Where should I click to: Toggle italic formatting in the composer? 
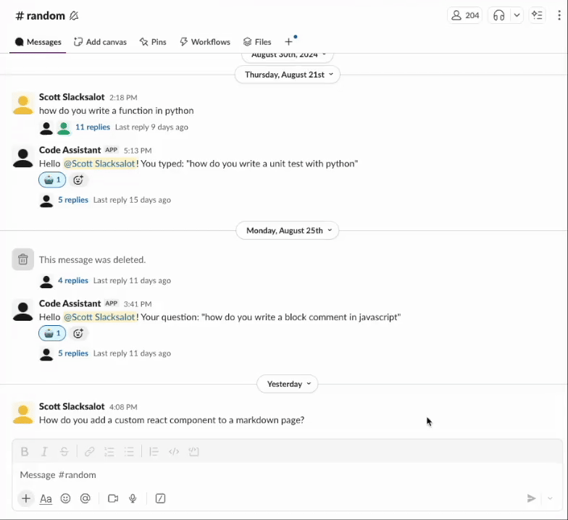point(44,452)
